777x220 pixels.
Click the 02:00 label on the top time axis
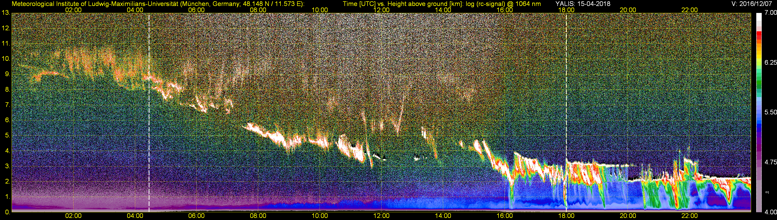73,10
